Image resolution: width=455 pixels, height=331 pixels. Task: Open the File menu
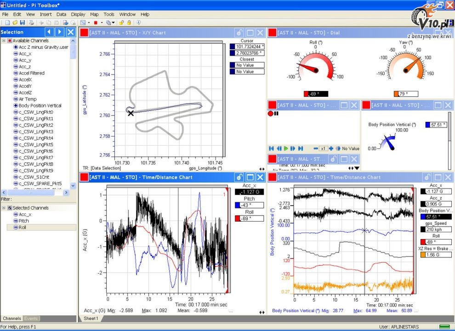click(5, 14)
